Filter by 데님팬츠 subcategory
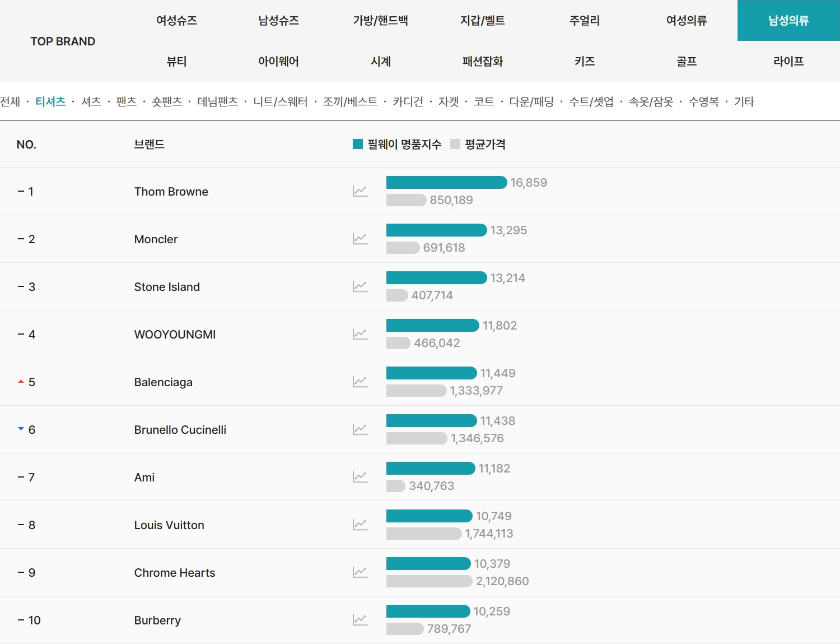Viewport: 840px width, 644px height. pos(217,101)
